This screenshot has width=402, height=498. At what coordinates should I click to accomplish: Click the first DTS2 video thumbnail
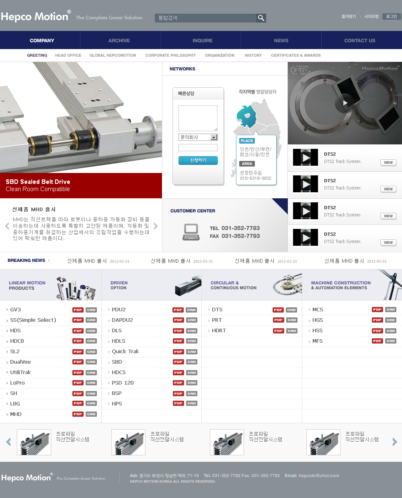click(306, 157)
